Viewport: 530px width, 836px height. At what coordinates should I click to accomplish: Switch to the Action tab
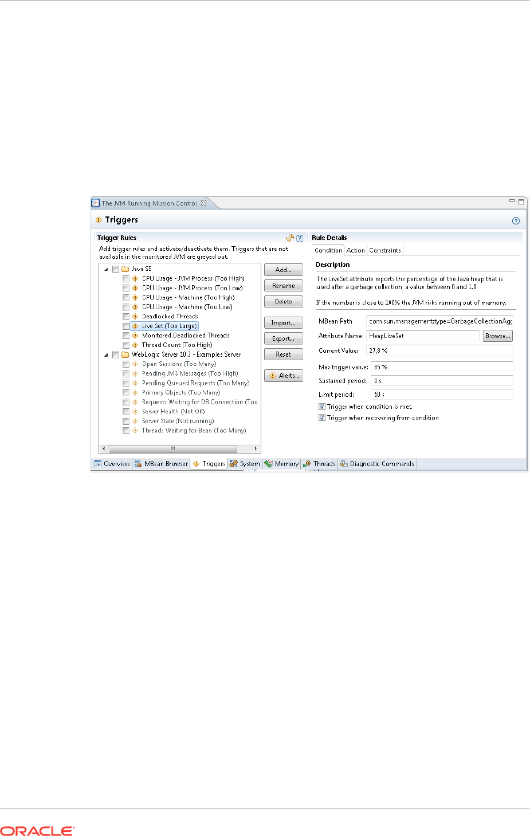355,250
